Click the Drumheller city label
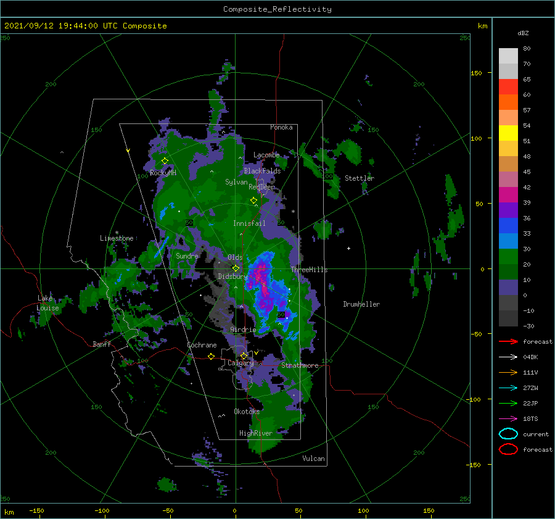The width and height of the screenshot is (555, 519). pos(361,304)
